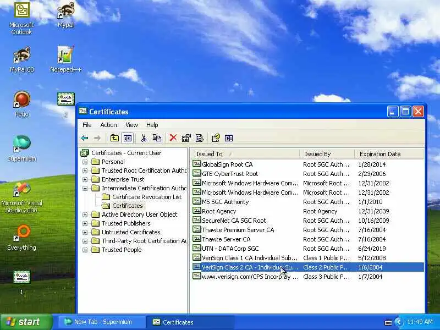
Task: Select the Root Agency certificate row
Action: click(307, 211)
